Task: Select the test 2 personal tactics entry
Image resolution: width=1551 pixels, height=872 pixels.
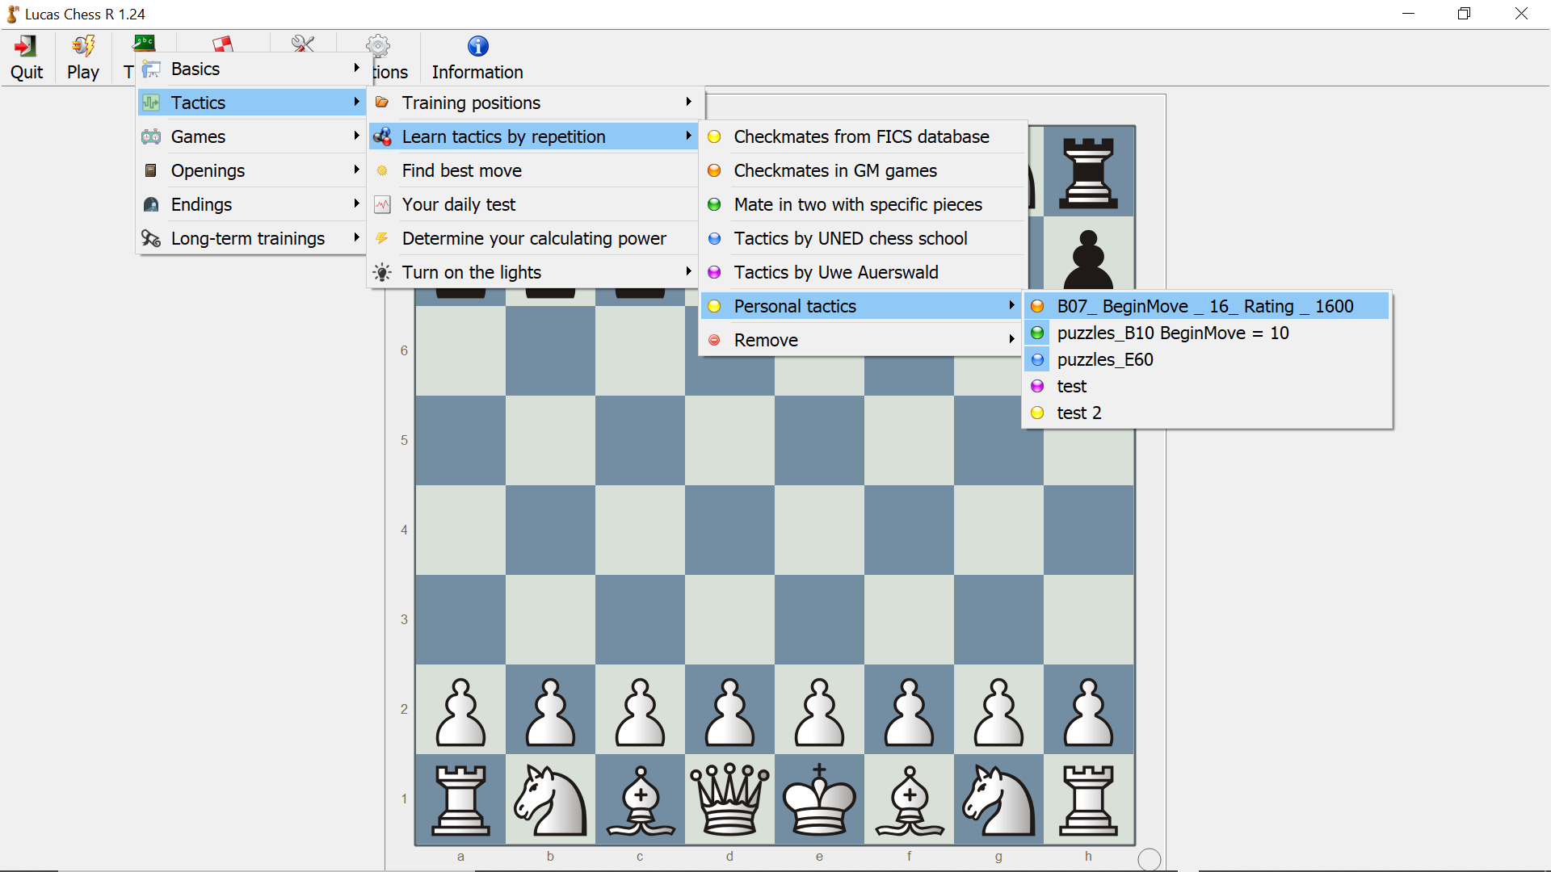Action: [x=1080, y=413]
